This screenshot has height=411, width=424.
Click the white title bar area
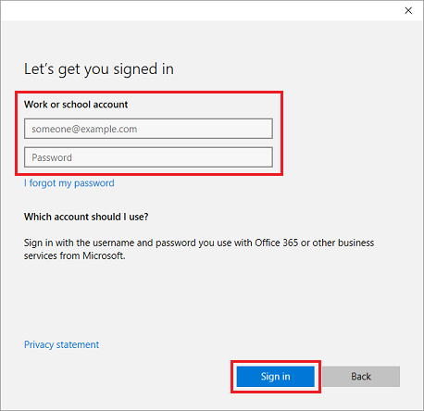point(201,11)
